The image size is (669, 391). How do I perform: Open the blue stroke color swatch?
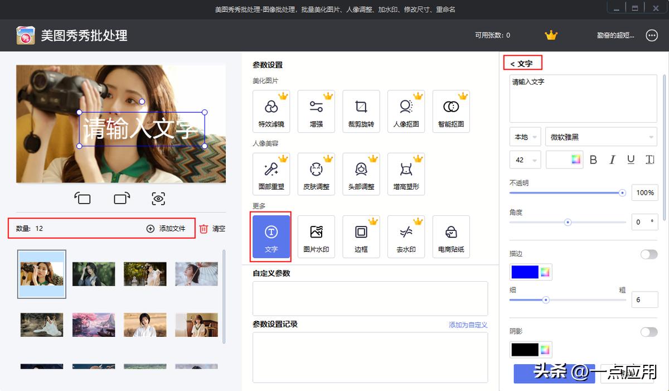(x=525, y=272)
